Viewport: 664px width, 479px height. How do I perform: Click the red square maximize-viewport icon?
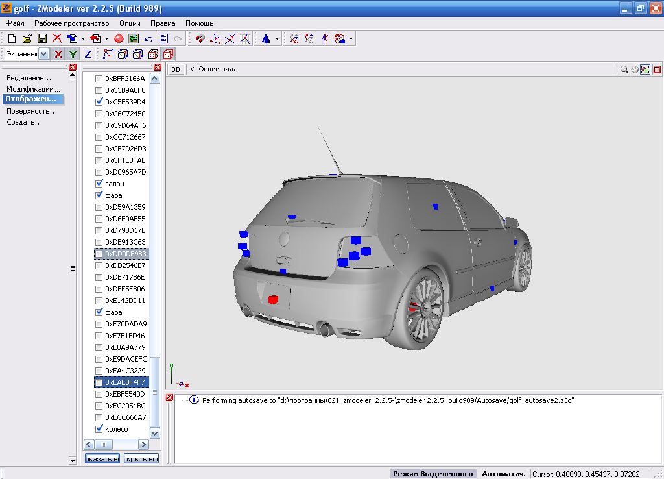[x=657, y=69]
